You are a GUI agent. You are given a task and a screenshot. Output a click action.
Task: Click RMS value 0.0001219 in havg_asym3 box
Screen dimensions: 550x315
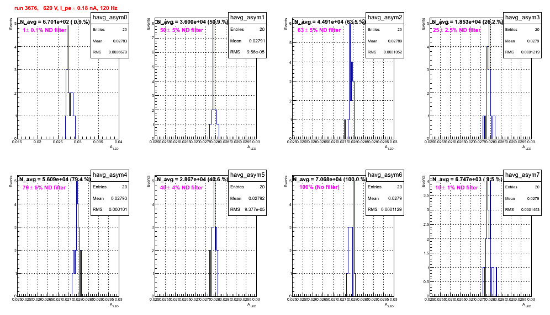(530, 52)
